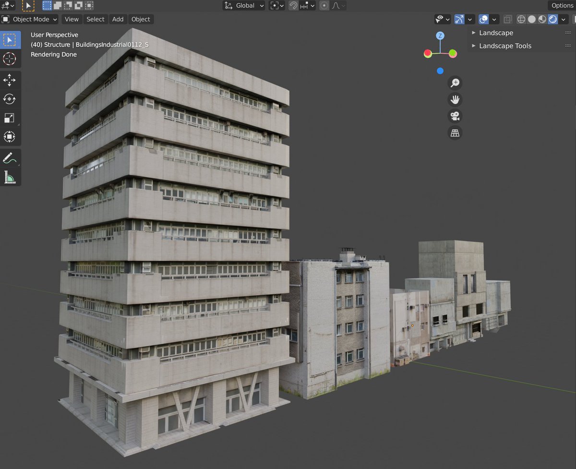Open the Add menu

(x=118, y=19)
